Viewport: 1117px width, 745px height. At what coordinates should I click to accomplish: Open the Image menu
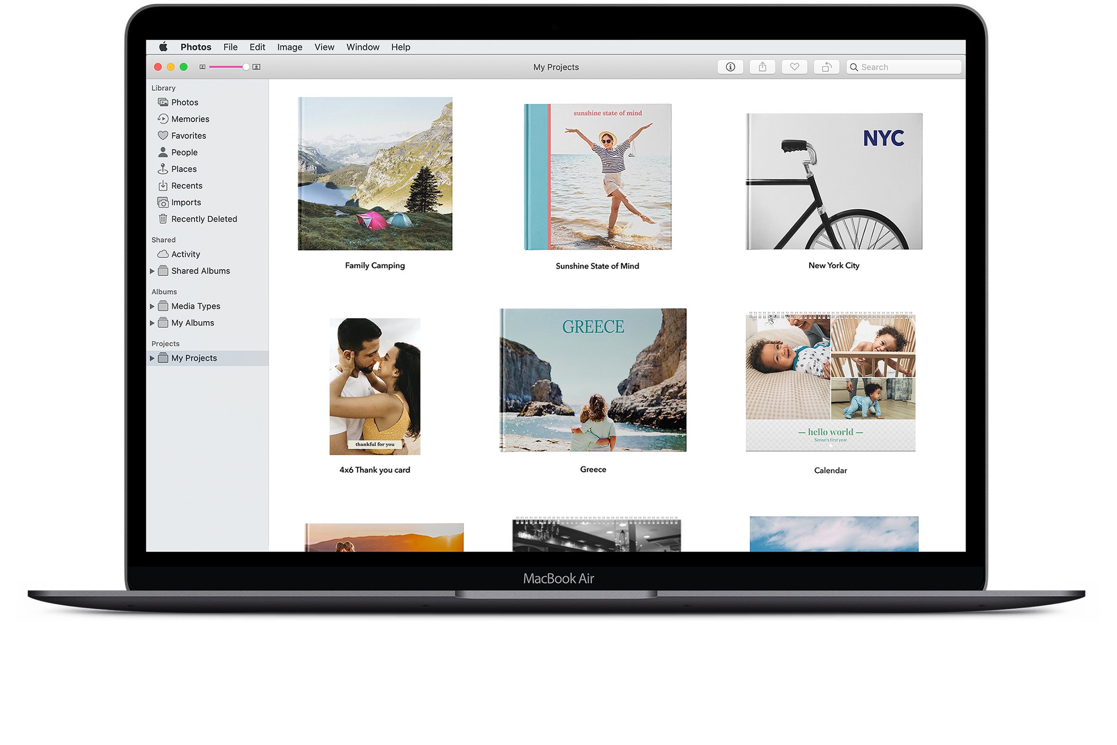click(x=290, y=47)
